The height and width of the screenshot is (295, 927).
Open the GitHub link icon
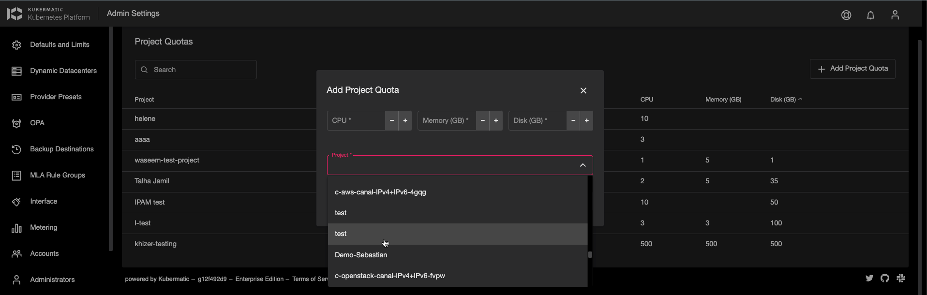click(885, 278)
